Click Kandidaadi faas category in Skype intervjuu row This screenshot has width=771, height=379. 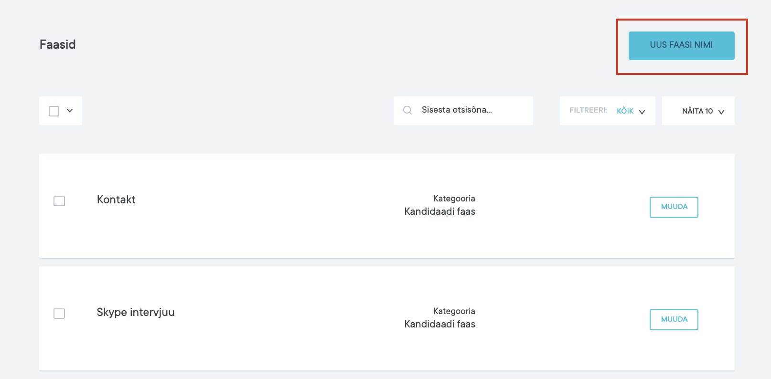coord(439,324)
